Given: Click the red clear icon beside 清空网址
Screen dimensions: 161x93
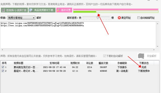Looking at the screenshot, I should [x=119, y=18].
